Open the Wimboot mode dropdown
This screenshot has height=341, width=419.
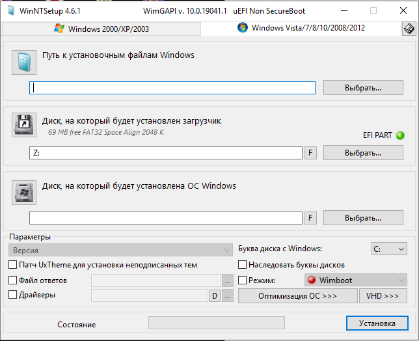point(356,280)
